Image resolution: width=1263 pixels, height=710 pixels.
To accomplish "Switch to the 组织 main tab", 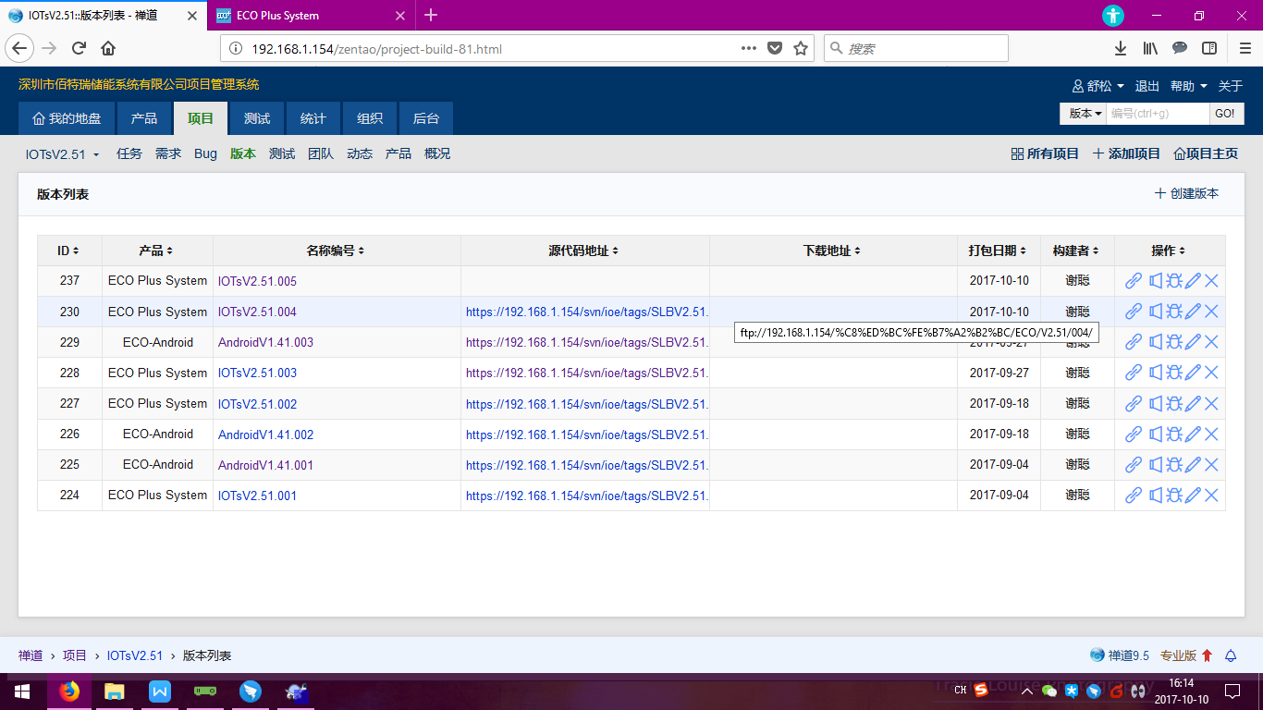I will [x=370, y=118].
